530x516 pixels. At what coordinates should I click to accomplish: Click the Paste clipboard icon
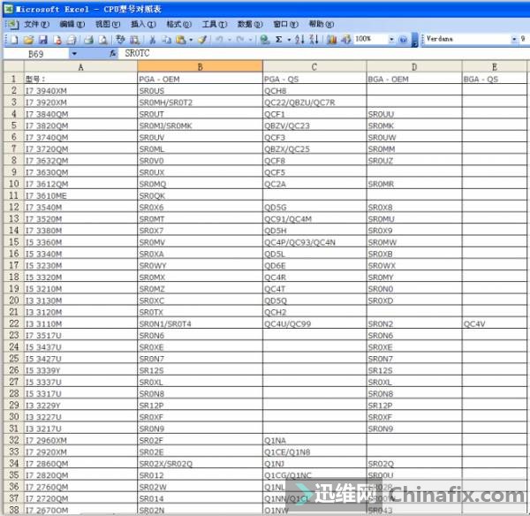(x=181, y=40)
